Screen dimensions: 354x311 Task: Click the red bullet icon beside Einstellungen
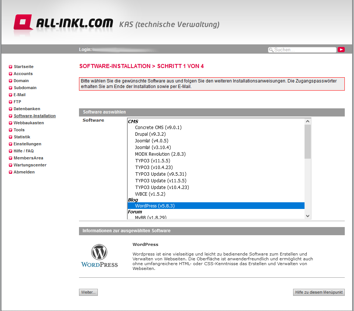coord(10,144)
